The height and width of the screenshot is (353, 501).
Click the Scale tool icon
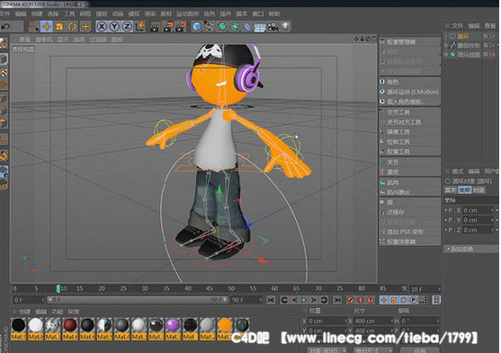pos(59,26)
